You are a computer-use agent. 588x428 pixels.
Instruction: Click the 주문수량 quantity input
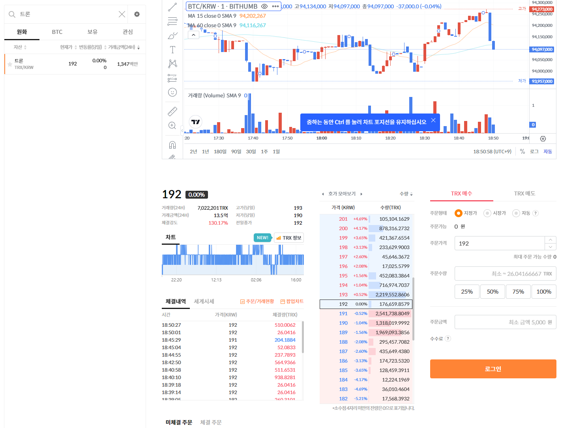506,274
